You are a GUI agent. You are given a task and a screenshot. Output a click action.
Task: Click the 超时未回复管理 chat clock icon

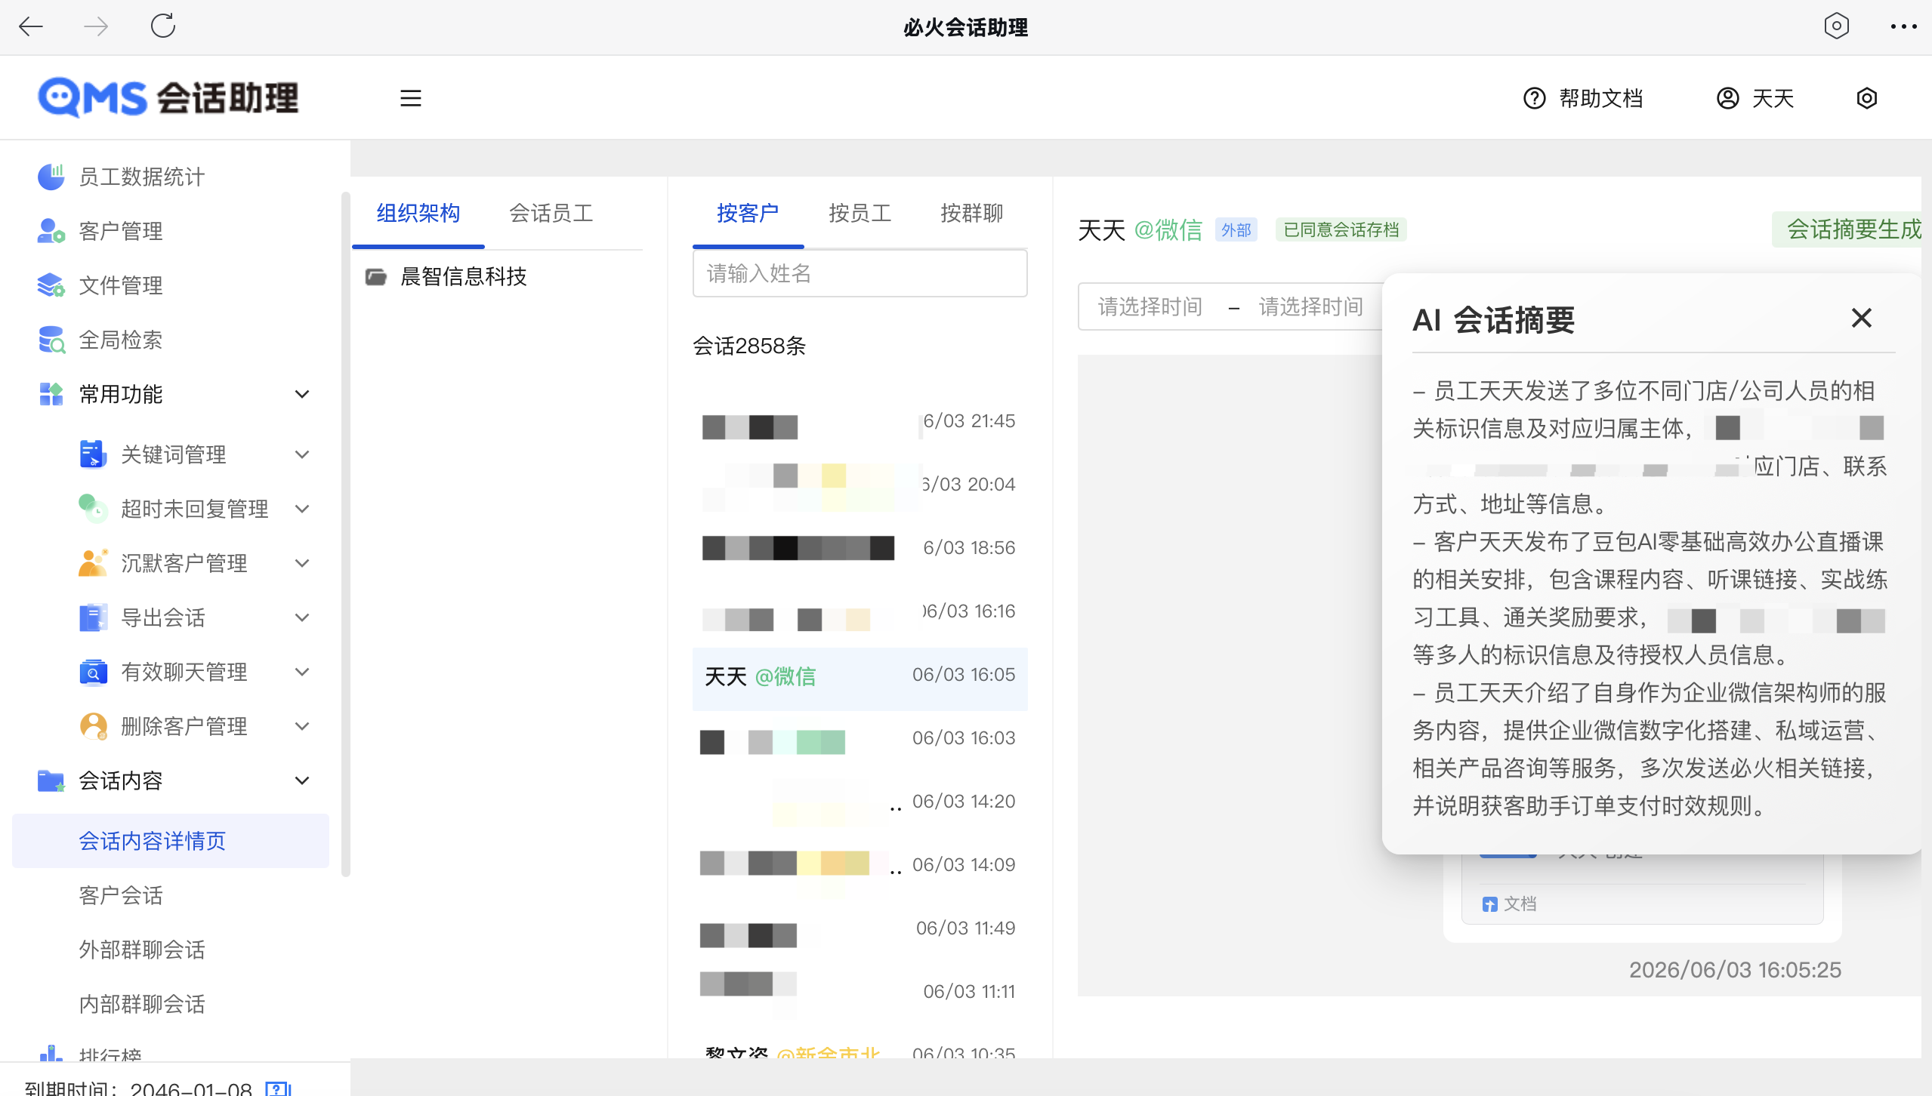(93, 509)
